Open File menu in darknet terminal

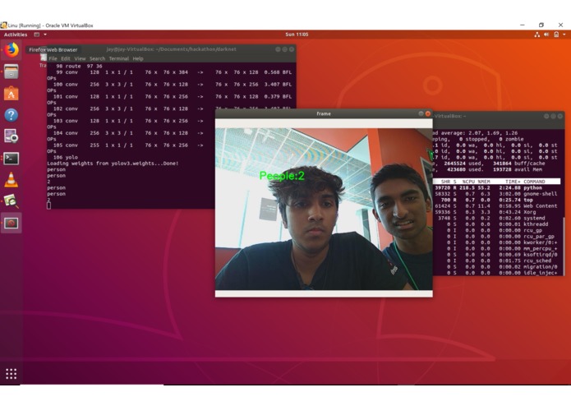pyautogui.click(x=53, y=58)
